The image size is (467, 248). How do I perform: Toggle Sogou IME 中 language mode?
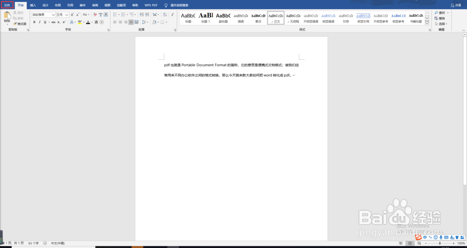(x=425, y=237)
